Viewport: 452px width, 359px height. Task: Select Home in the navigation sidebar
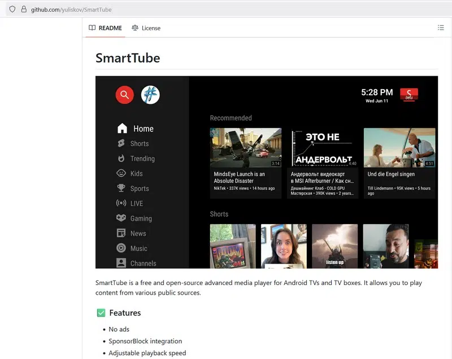(142, 129)
